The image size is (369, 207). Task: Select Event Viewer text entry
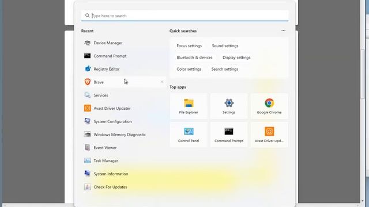(x=105, y=148)
